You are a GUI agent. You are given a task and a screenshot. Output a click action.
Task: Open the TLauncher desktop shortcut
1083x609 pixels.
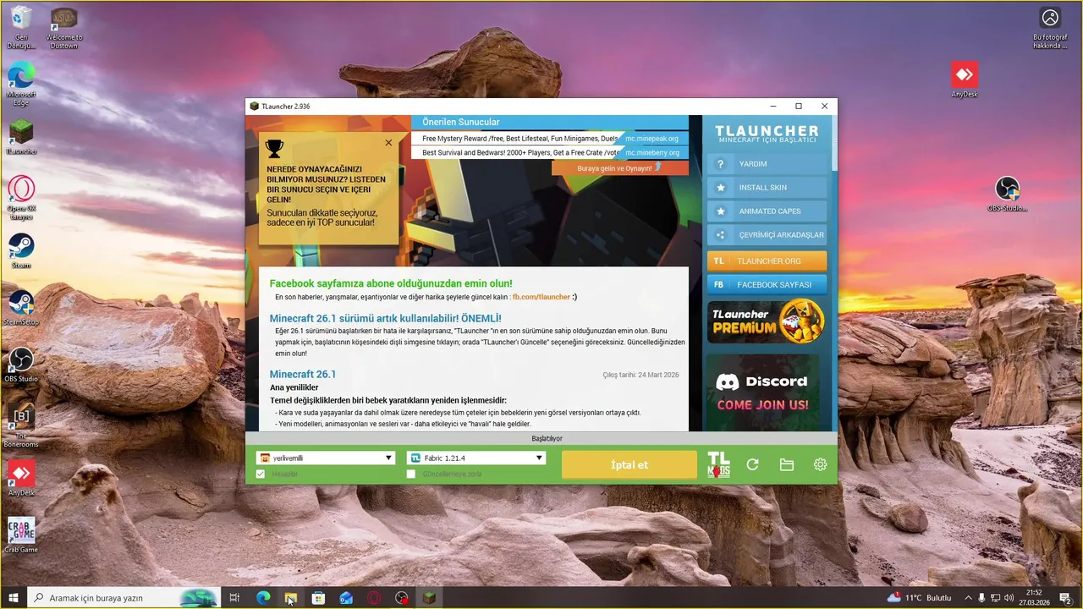click(21, 137)
